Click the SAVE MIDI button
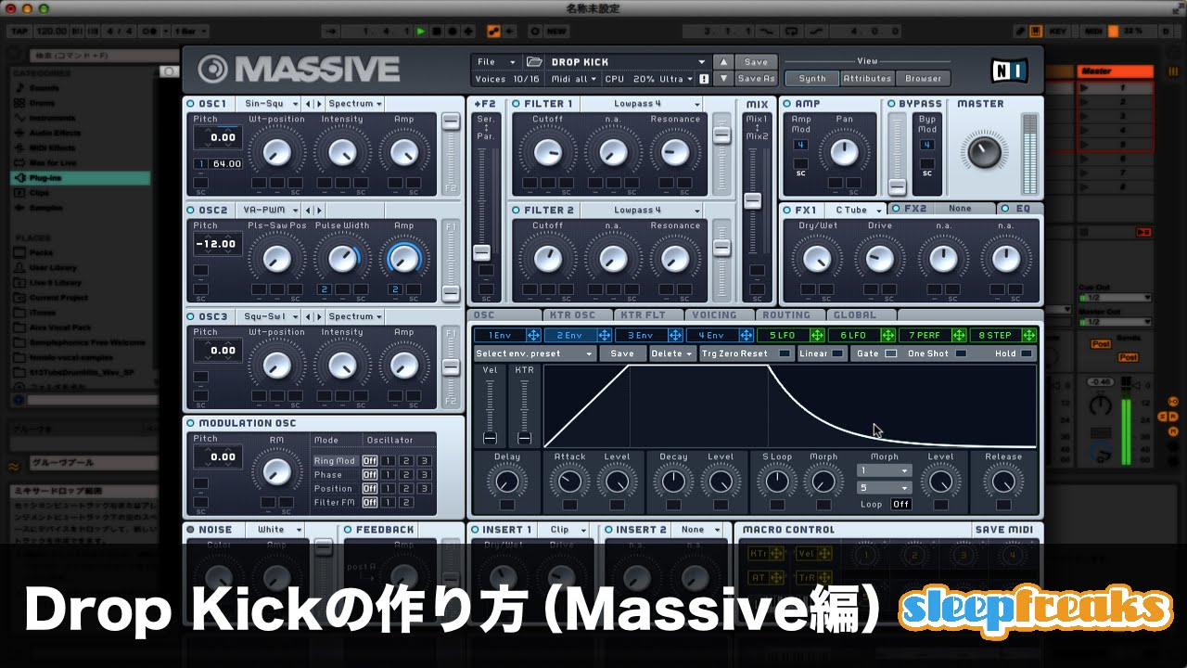 1005,530
